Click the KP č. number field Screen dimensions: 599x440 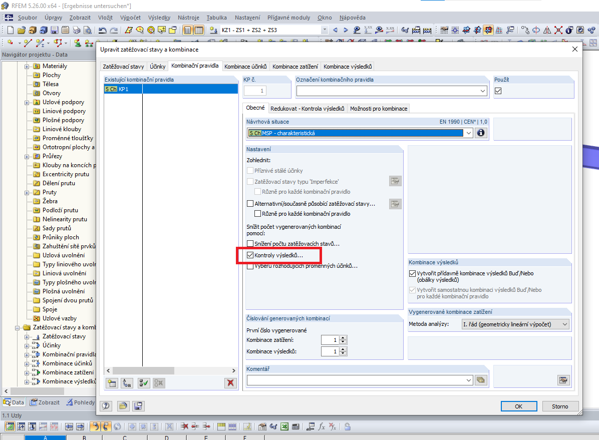coord(255,91)
